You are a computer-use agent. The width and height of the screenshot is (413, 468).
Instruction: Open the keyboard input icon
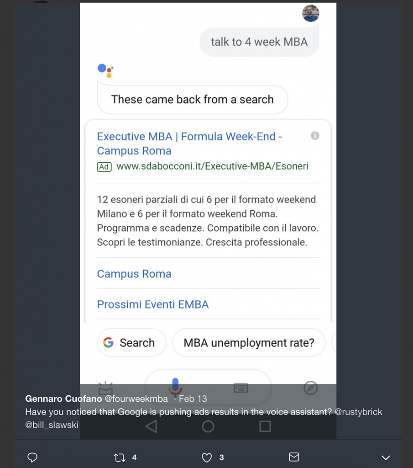pos(241,388)
